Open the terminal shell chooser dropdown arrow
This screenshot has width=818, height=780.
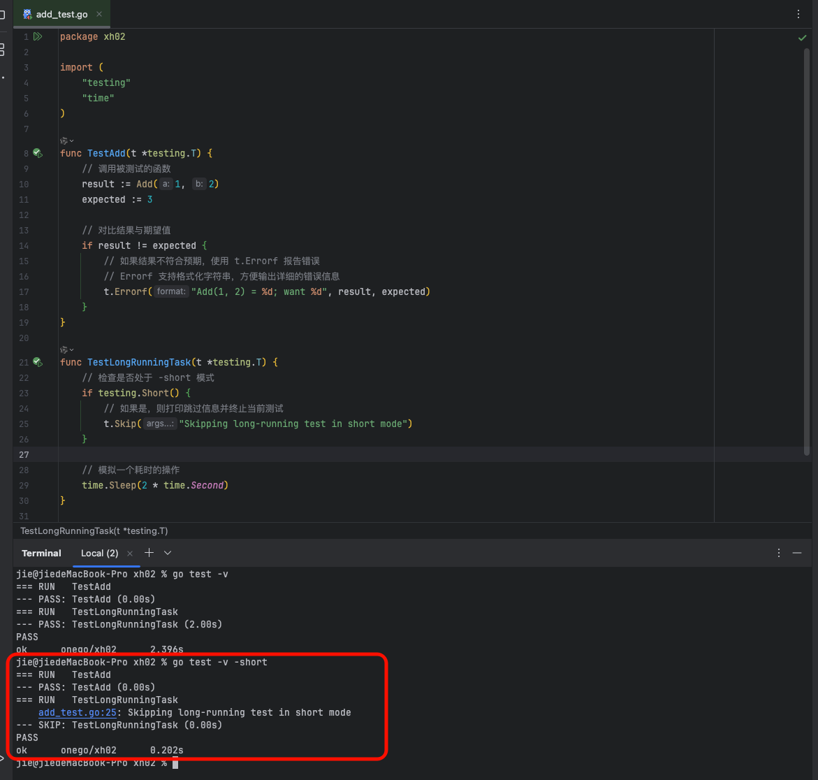[168, 552]
